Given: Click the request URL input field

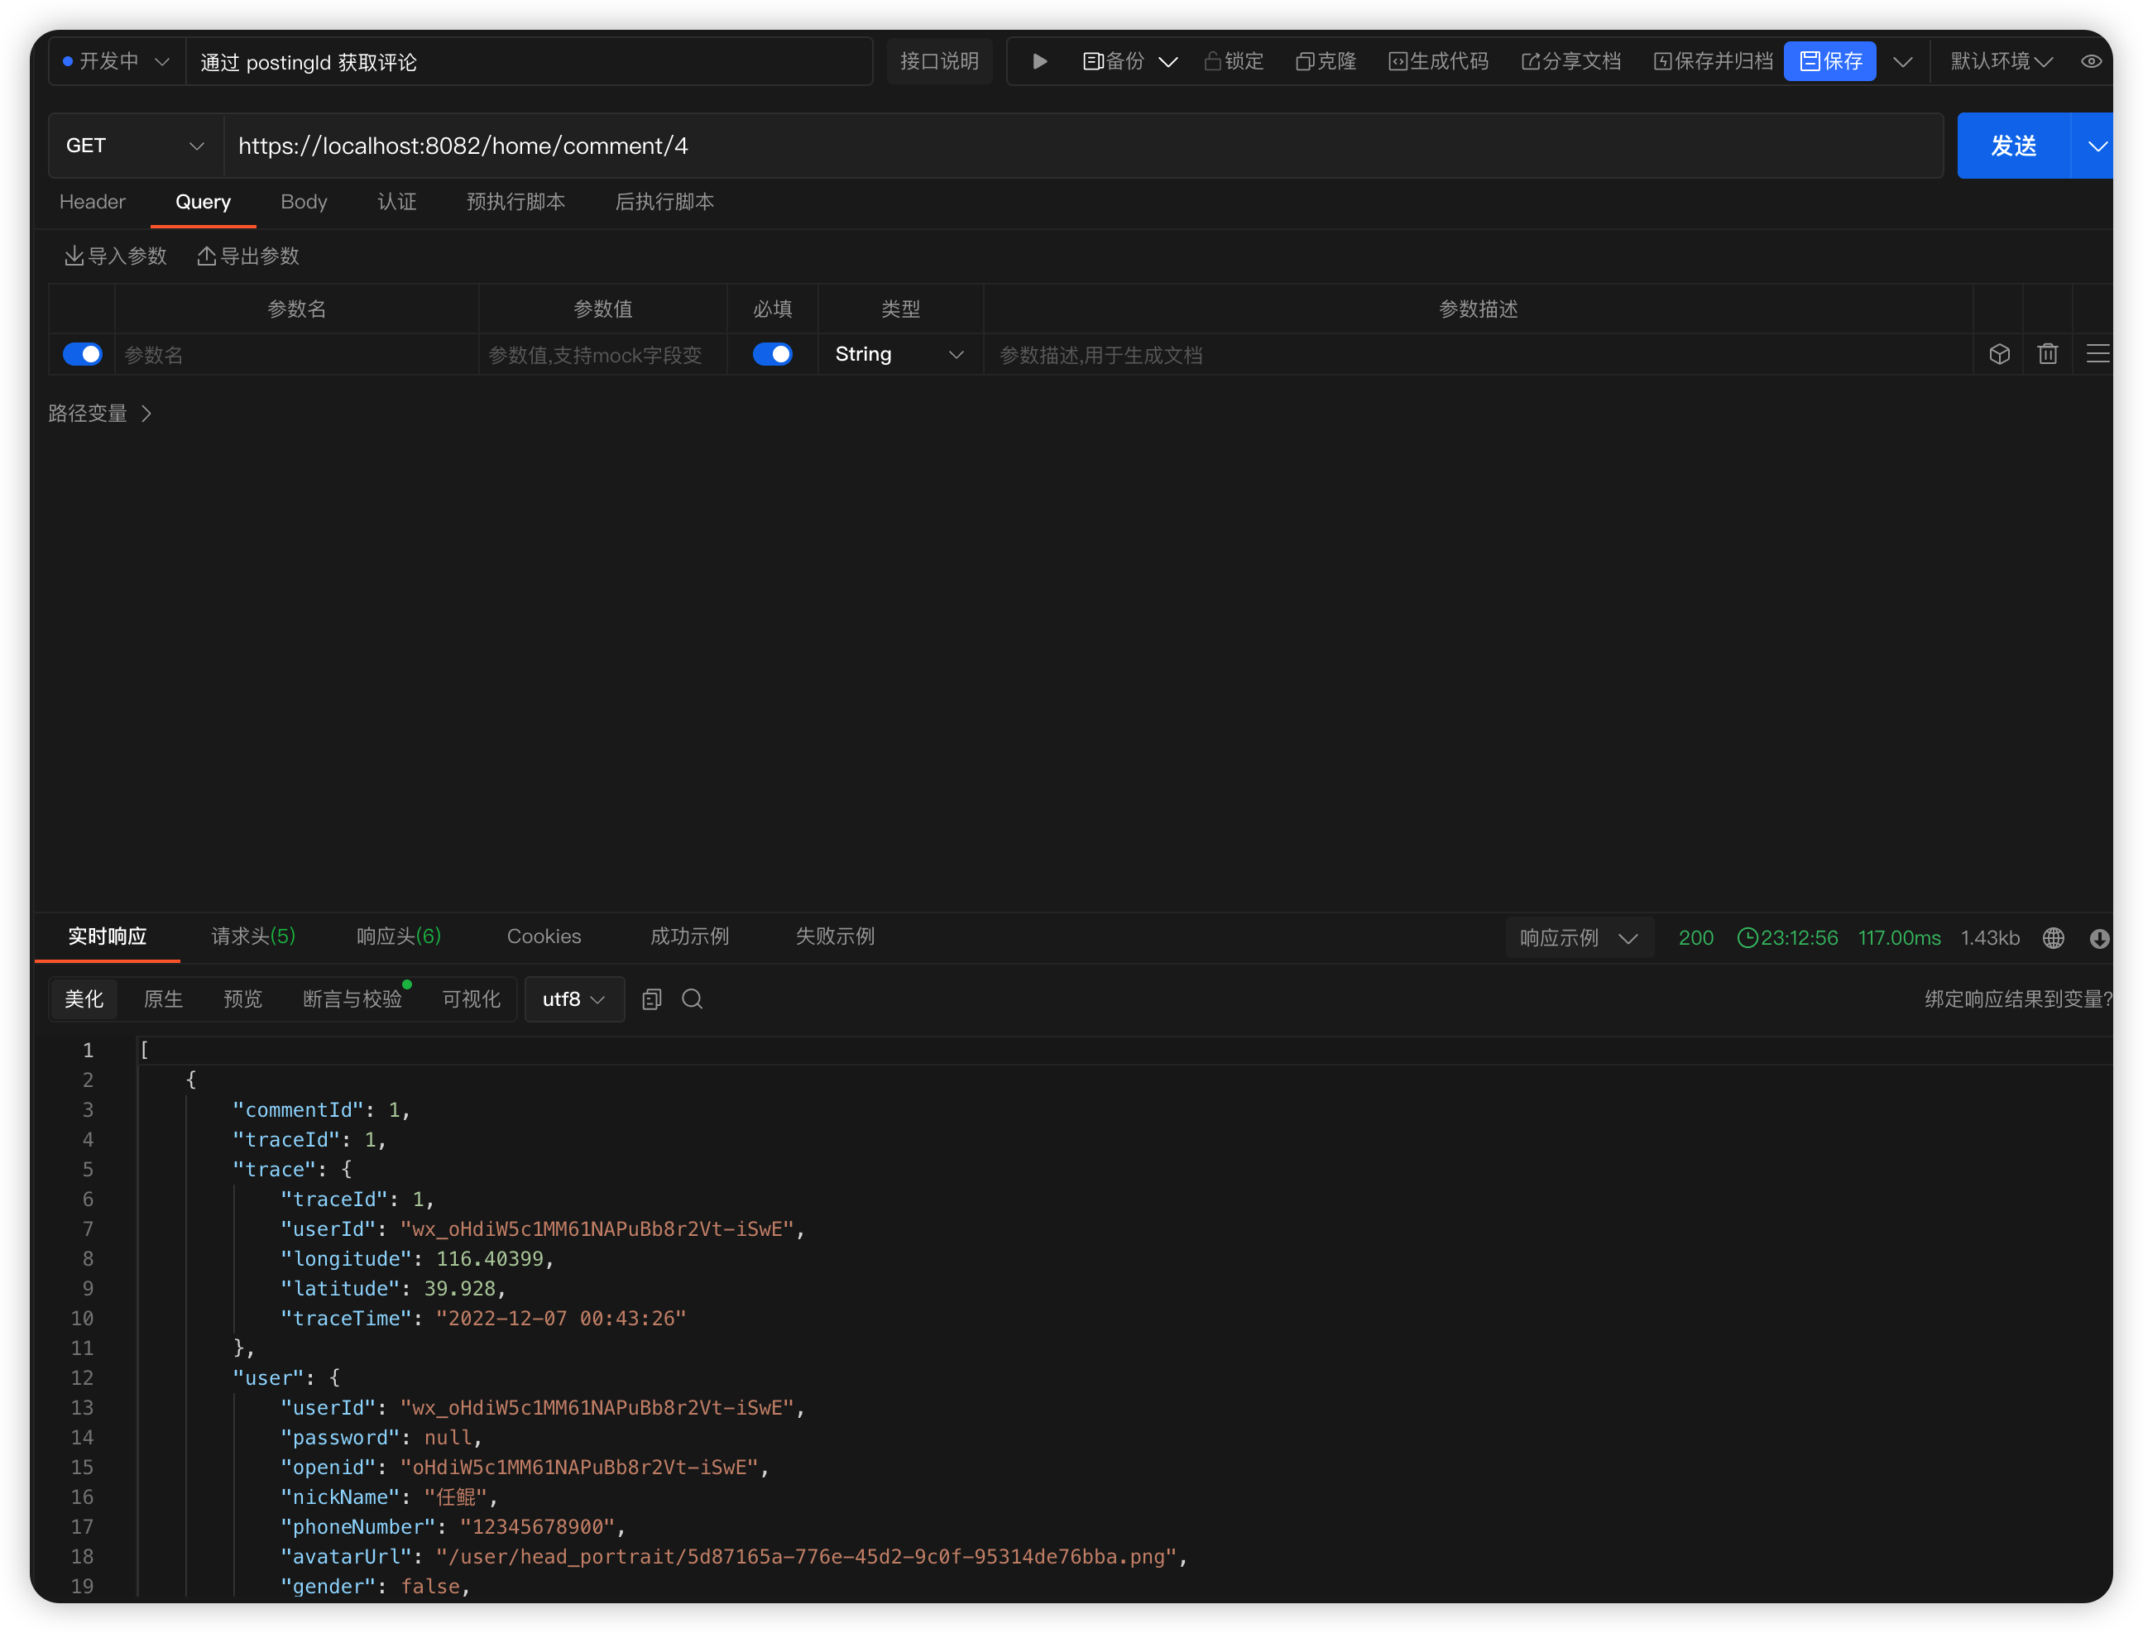Looking at the screenshot, I should point(1083,146).
